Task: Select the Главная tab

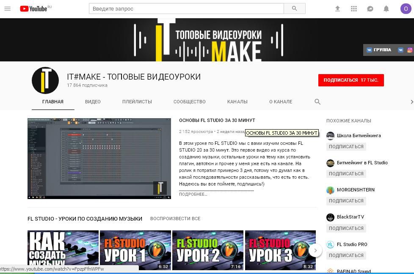Action: (53, 102)
